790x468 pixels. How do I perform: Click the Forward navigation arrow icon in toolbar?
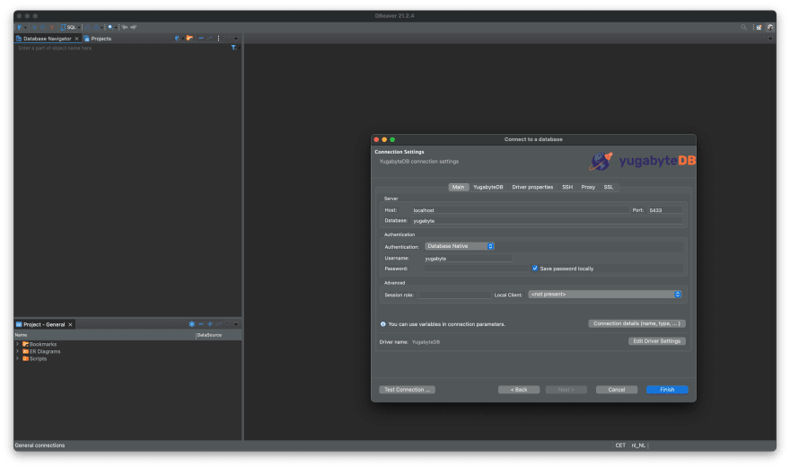133,27
